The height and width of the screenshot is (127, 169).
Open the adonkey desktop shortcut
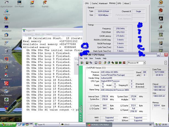tap(161, 4)
